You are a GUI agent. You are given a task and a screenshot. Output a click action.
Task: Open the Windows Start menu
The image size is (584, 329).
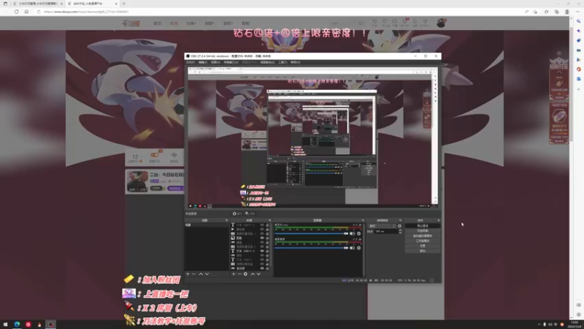coord(5,325)
